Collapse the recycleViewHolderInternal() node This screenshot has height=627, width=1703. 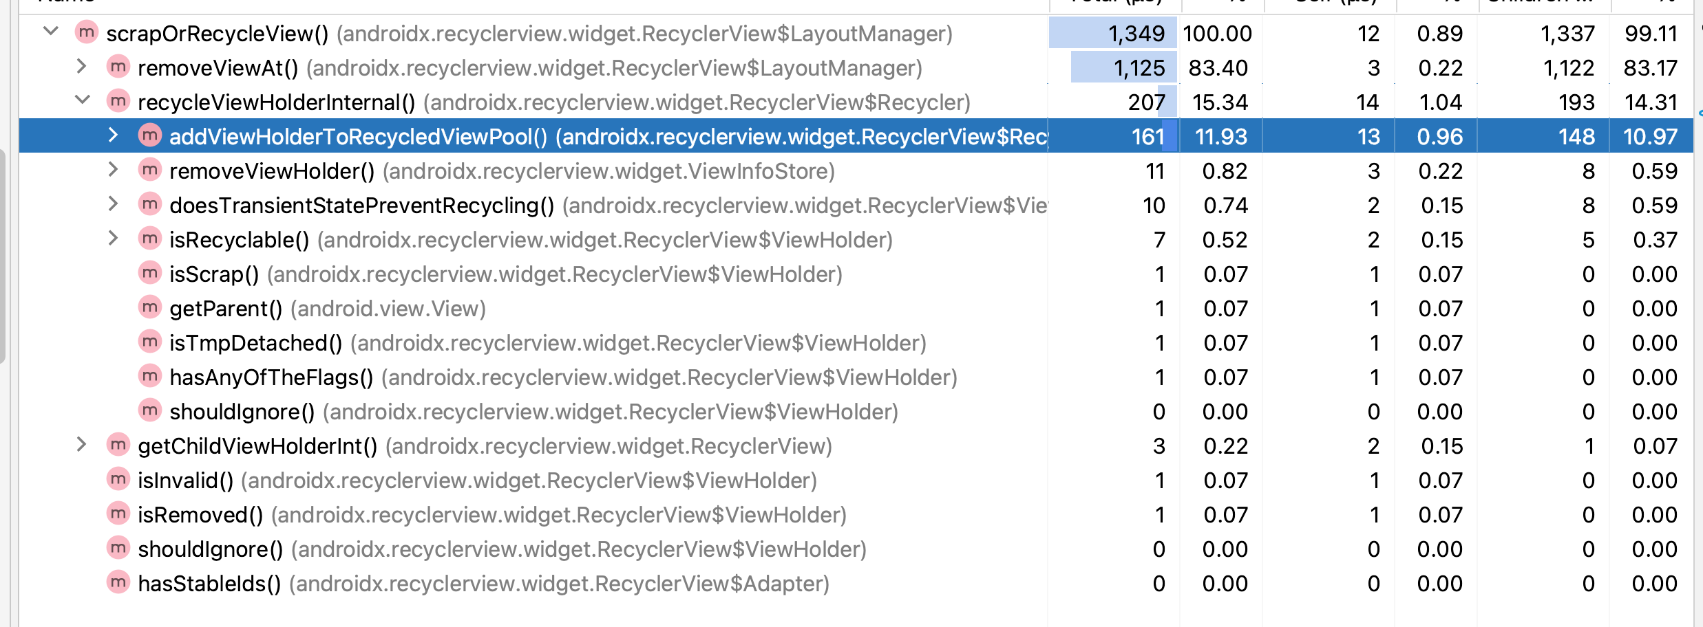click(x=82, y=100)
